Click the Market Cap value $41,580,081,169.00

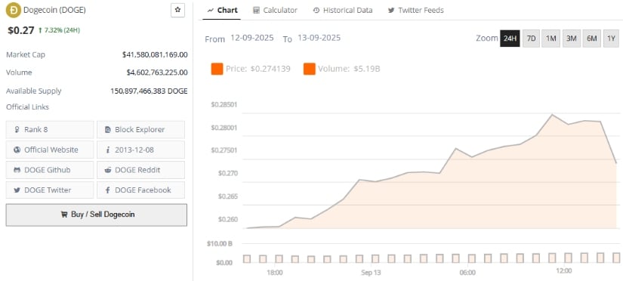coord(155,55)
